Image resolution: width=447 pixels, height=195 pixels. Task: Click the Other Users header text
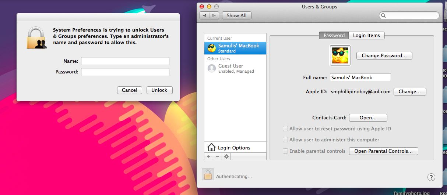click(x=219, y=59)
